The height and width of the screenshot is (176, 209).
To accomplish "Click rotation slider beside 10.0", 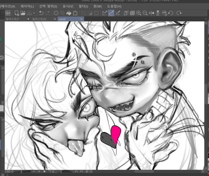I will click(64, 171).
